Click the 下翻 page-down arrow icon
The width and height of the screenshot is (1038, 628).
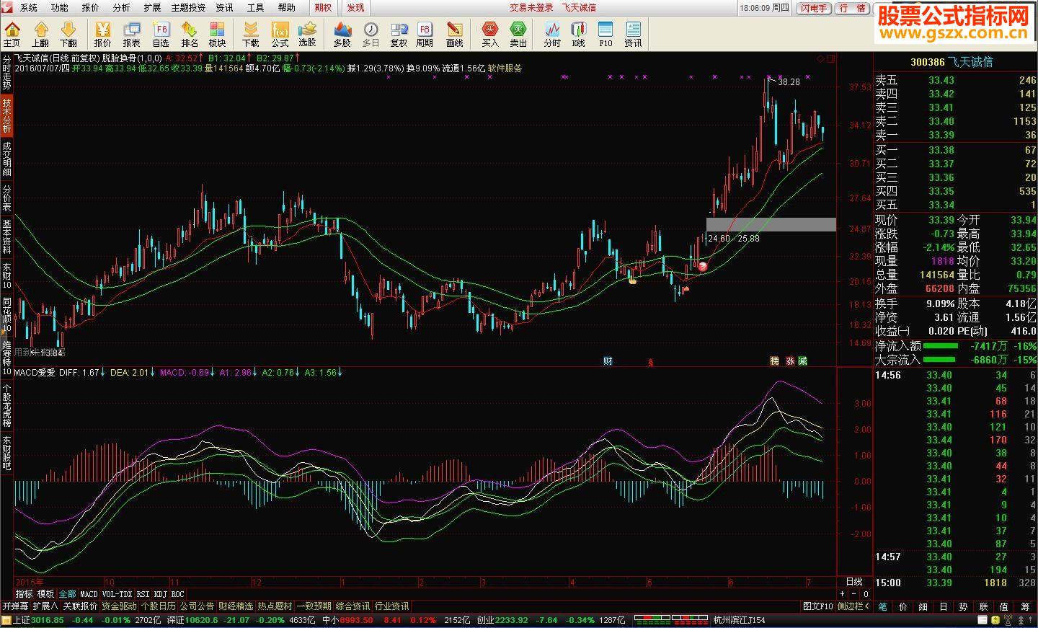pos(68,34)
